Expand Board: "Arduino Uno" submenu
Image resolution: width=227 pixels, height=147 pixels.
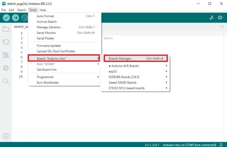64,59
